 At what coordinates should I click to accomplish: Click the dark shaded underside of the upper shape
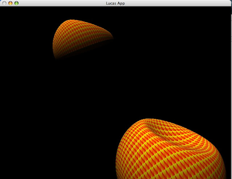tap(72, 52)
